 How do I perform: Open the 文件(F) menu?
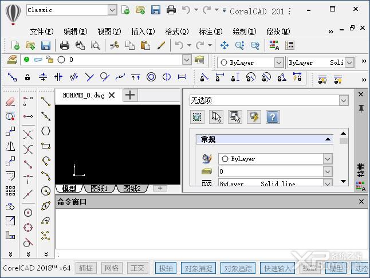click(42, 32)
